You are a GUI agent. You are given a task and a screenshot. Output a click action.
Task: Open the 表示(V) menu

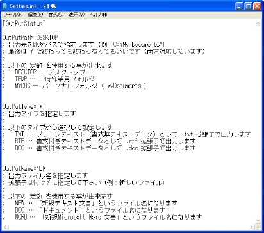(76, 15)
